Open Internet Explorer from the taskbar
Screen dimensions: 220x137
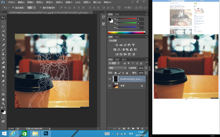point(13,134)
